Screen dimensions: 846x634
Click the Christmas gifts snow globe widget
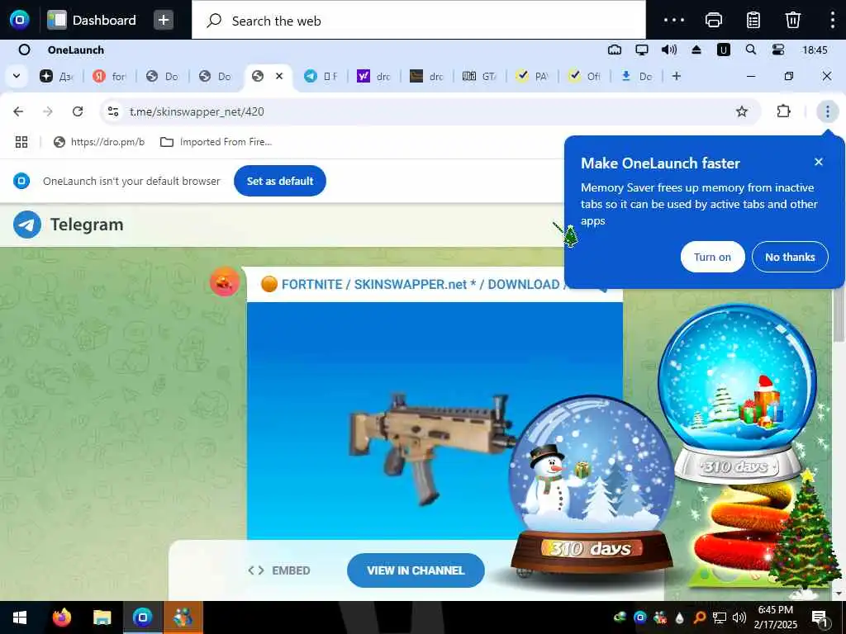point(737,394)
